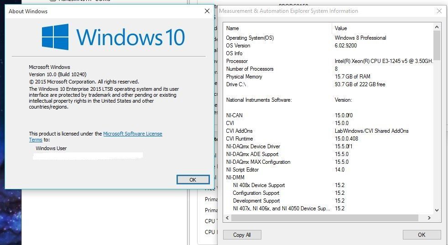
Task: Select the NI-CAN version 15.0.0f0
Action: [344, 115]
